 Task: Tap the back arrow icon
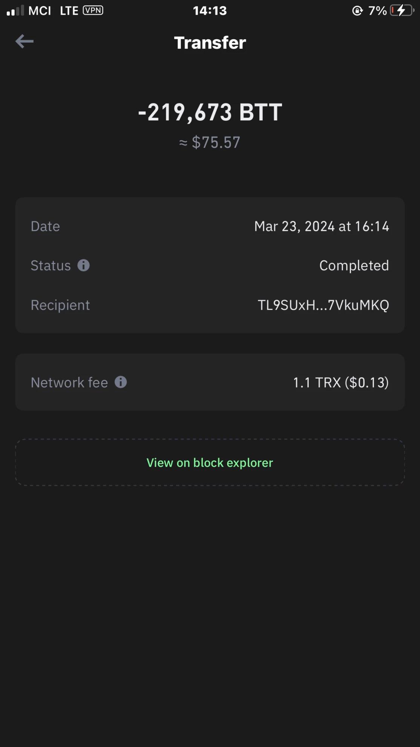tap(25, 41)
